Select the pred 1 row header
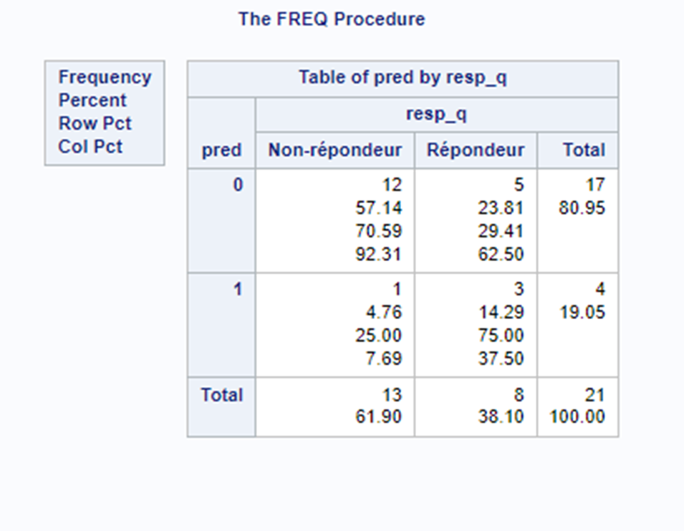 point(238,289)
